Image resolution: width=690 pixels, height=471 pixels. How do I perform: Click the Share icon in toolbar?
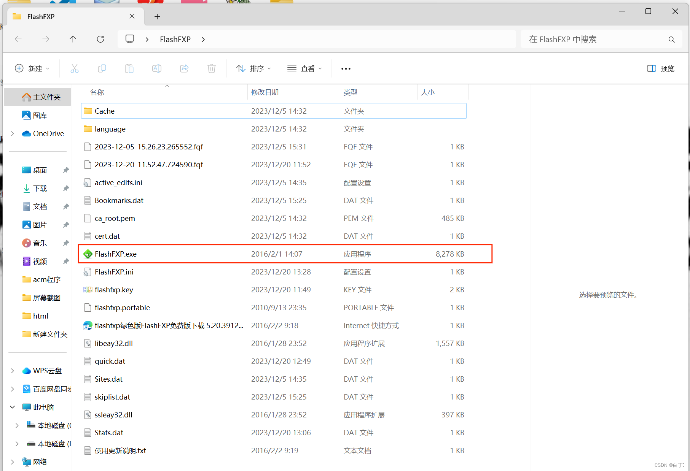tap(184, 68)
